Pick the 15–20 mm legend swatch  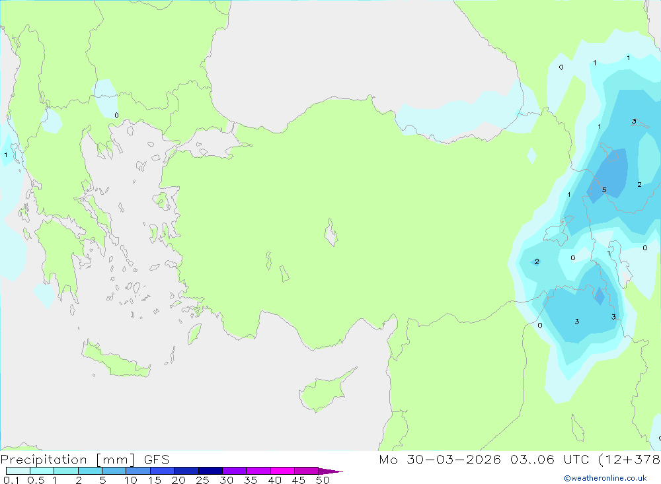163,471
